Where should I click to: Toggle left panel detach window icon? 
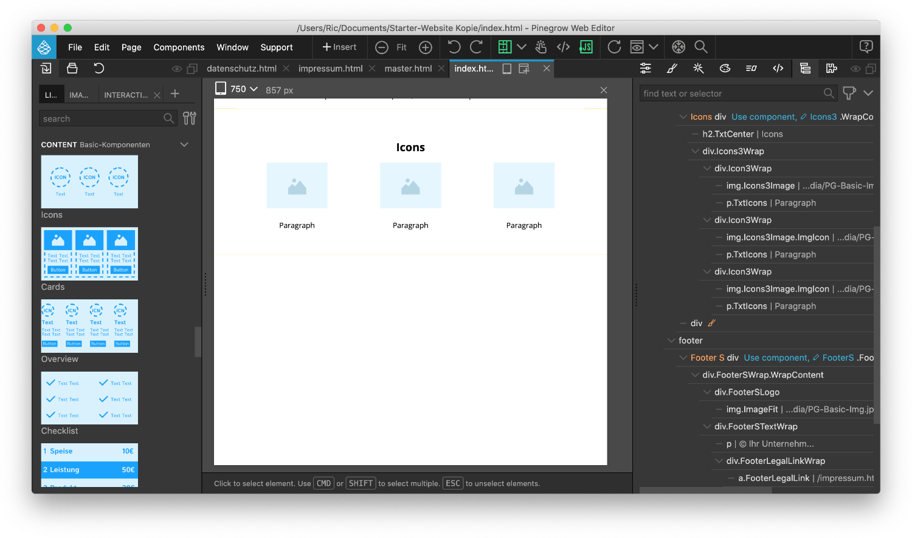point(192,69)
